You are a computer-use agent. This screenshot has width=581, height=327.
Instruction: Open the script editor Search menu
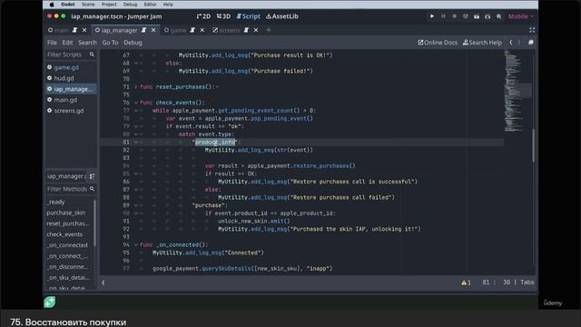pyautogui.click(x=87, y=43)
